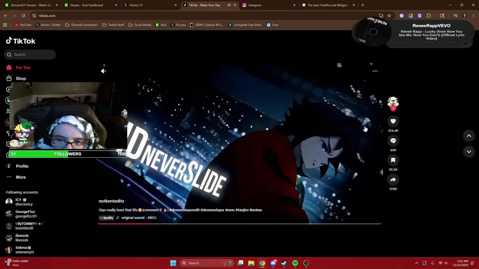
Task: Open a new browser tab
Action: (363, 5)
